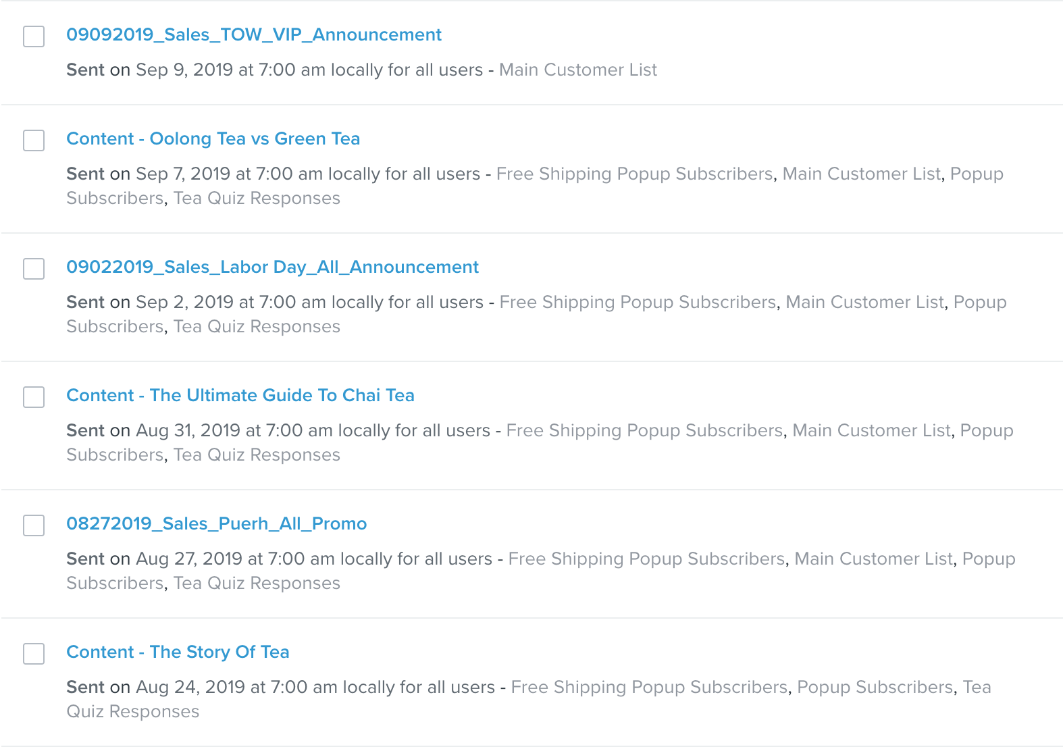This screenshot has width=1063, height=747.
Task: Click Free Shipping Popup Subscribers under Puerh promo
Action: pos(646,559)
